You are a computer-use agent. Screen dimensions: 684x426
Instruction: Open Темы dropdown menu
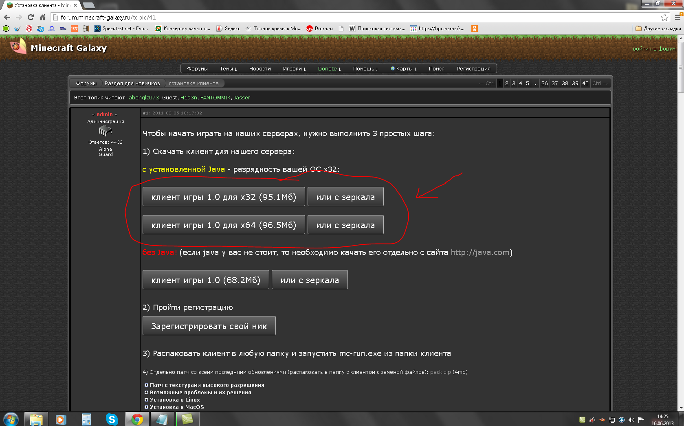[228, 69]
